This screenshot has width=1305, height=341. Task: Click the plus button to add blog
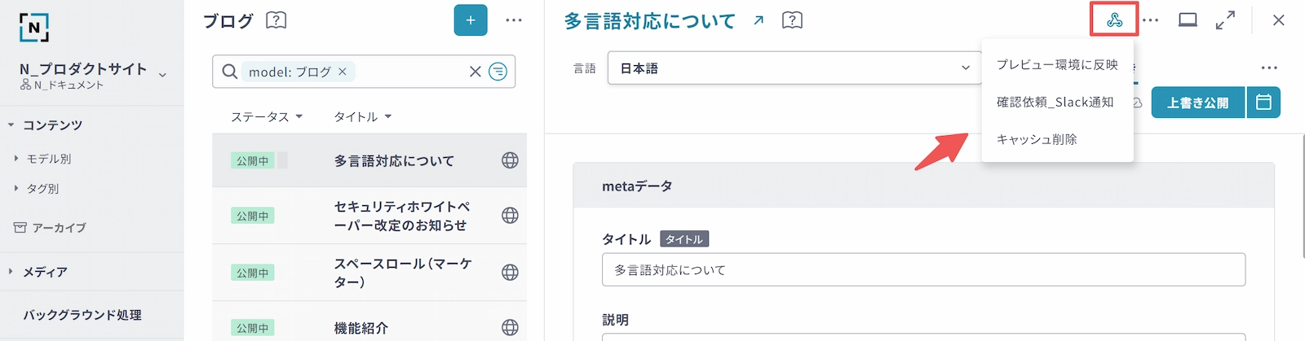pyautogui.click(x=471, y=20)
